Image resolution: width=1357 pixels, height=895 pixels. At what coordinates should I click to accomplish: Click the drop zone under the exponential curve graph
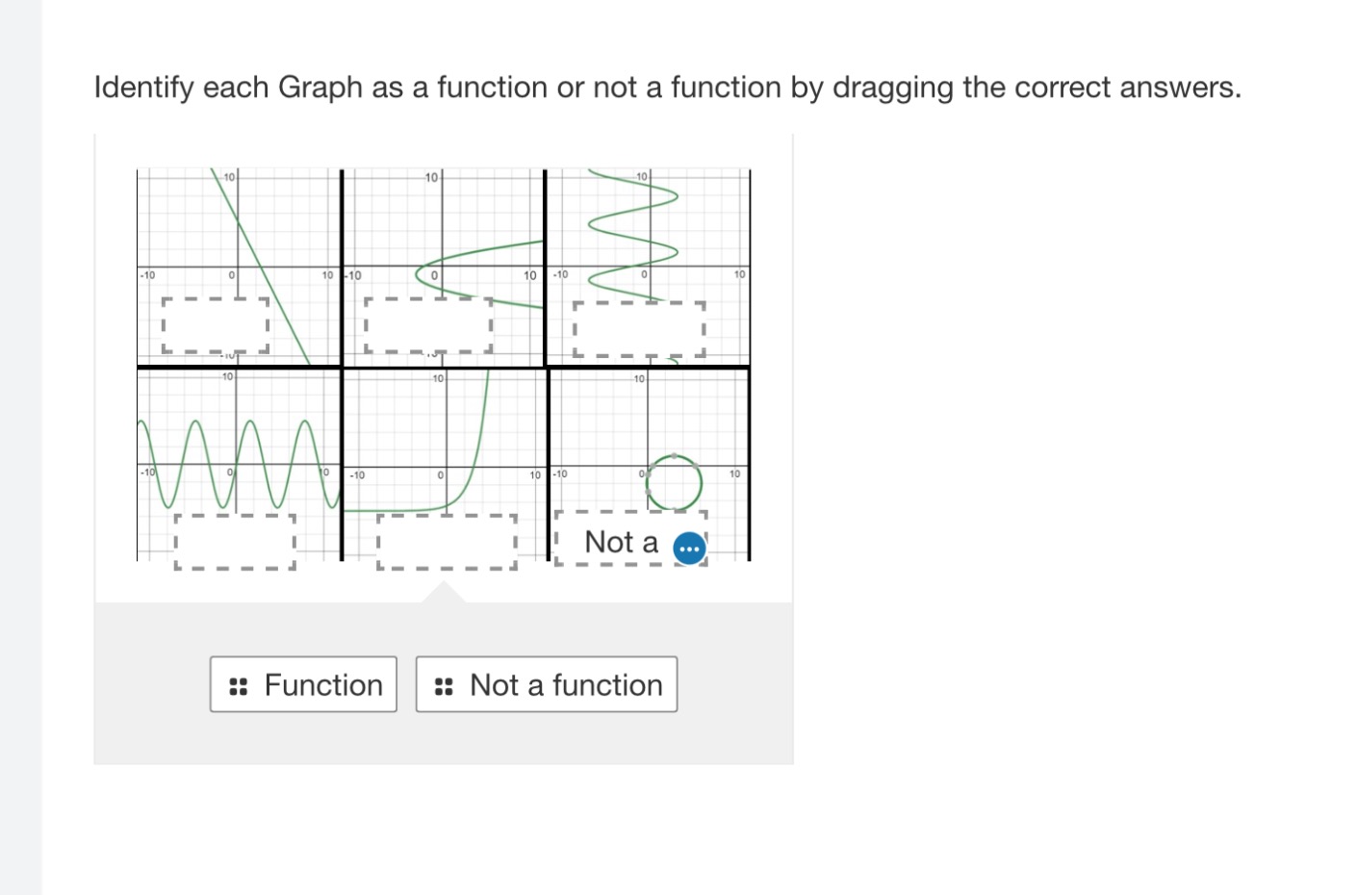pyautogui.click(x=447, y=542)
